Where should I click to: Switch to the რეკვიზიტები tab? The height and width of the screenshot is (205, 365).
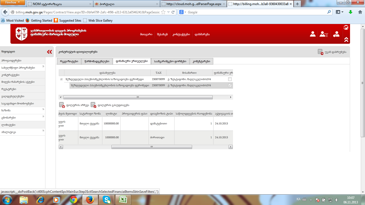coord(69,61)
